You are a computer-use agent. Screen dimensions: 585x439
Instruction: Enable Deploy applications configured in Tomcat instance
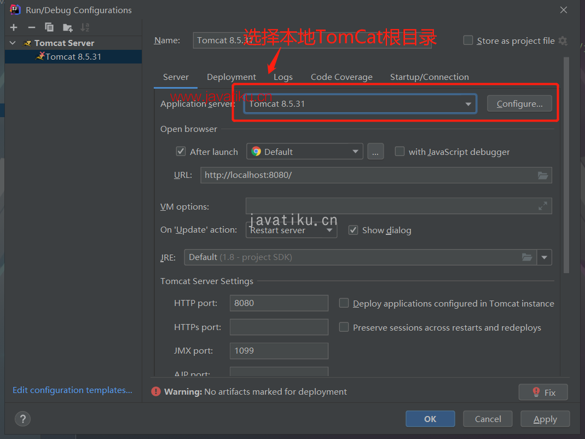pos(344,303)
